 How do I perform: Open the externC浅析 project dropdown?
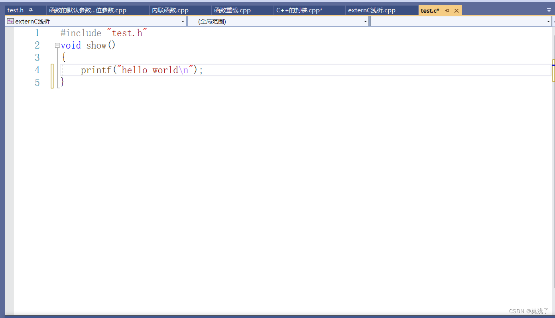[x=183, y=21]
